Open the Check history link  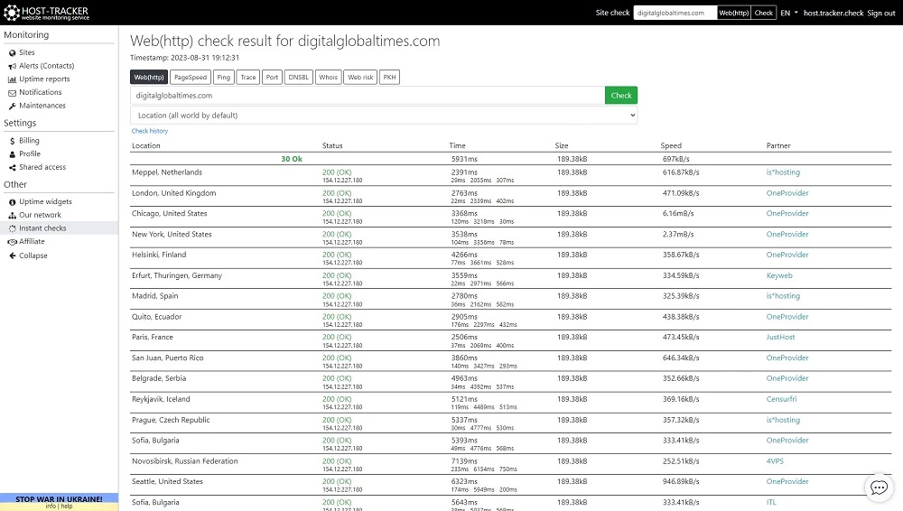point(150,131)
